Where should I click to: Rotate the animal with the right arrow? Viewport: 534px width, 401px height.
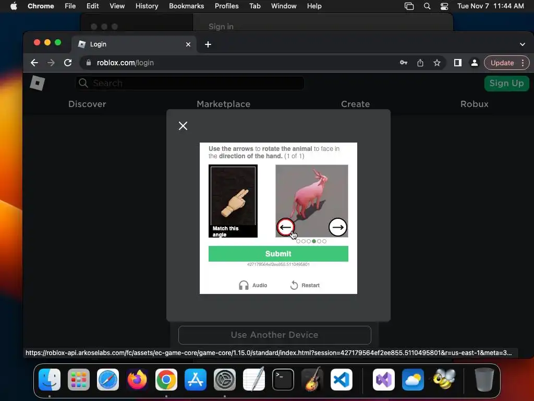337,227
